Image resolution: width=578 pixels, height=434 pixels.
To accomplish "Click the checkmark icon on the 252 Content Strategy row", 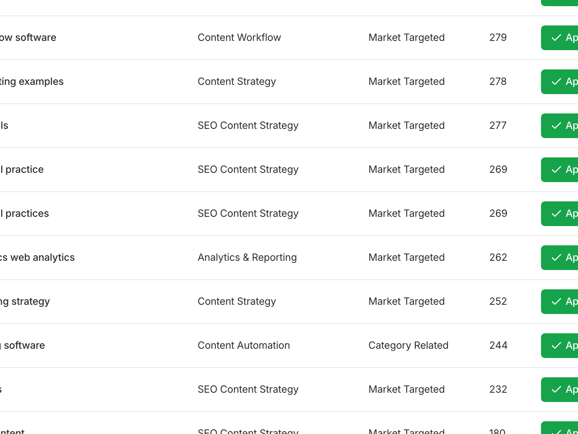I will [556, 302].
